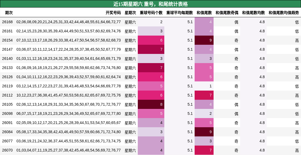
Task: Select the 和值尾数均值趋势 column header
Action: 284,13
